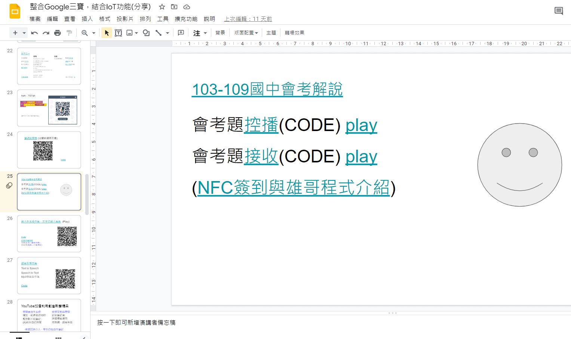The height and width of the screenshot is (339, 571).
Task: Open the 擴充功能 menu
Action: pyautogui.click(x=186, y=19)
